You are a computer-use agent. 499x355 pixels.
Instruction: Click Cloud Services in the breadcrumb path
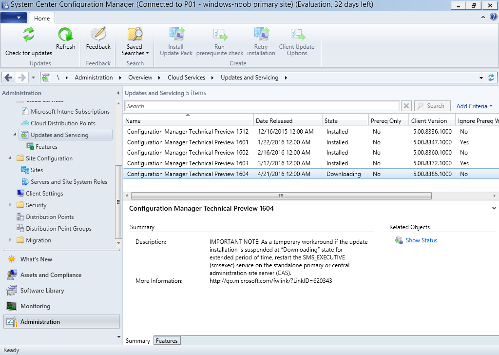(x=187, y=78)
